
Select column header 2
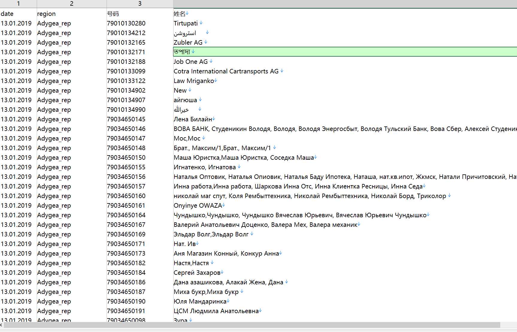(x=72, y=4)
